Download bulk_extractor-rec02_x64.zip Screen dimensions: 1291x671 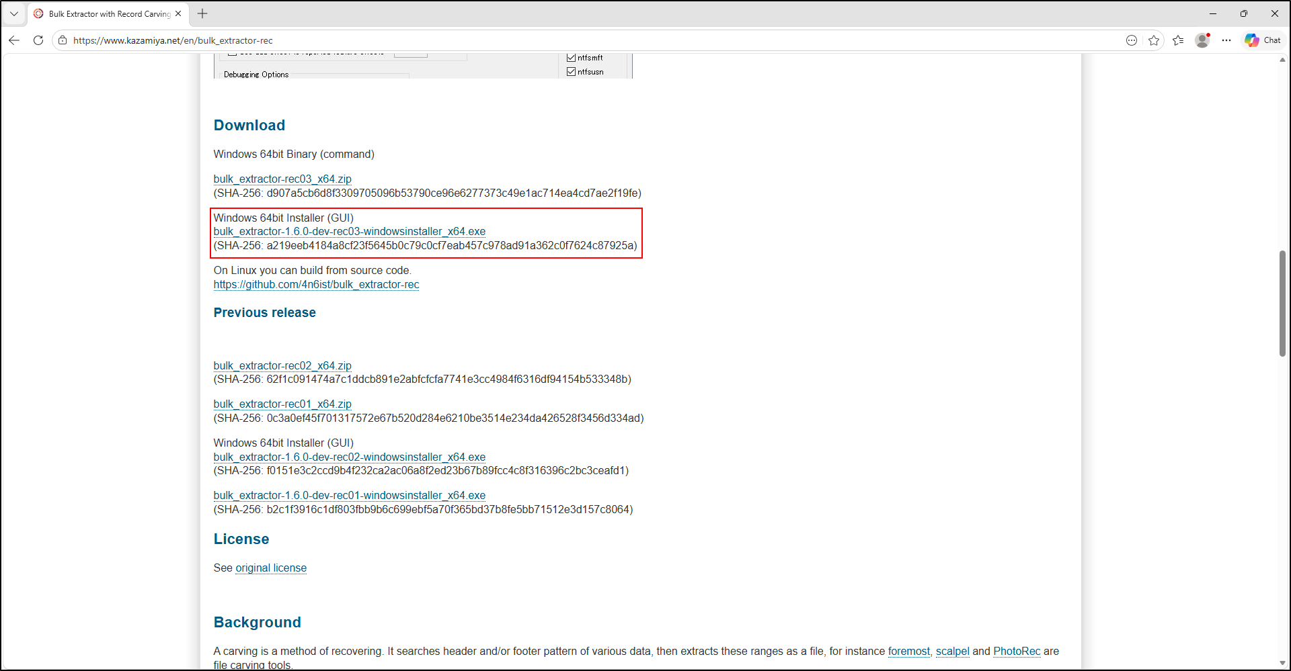click(x=282, y=366)
